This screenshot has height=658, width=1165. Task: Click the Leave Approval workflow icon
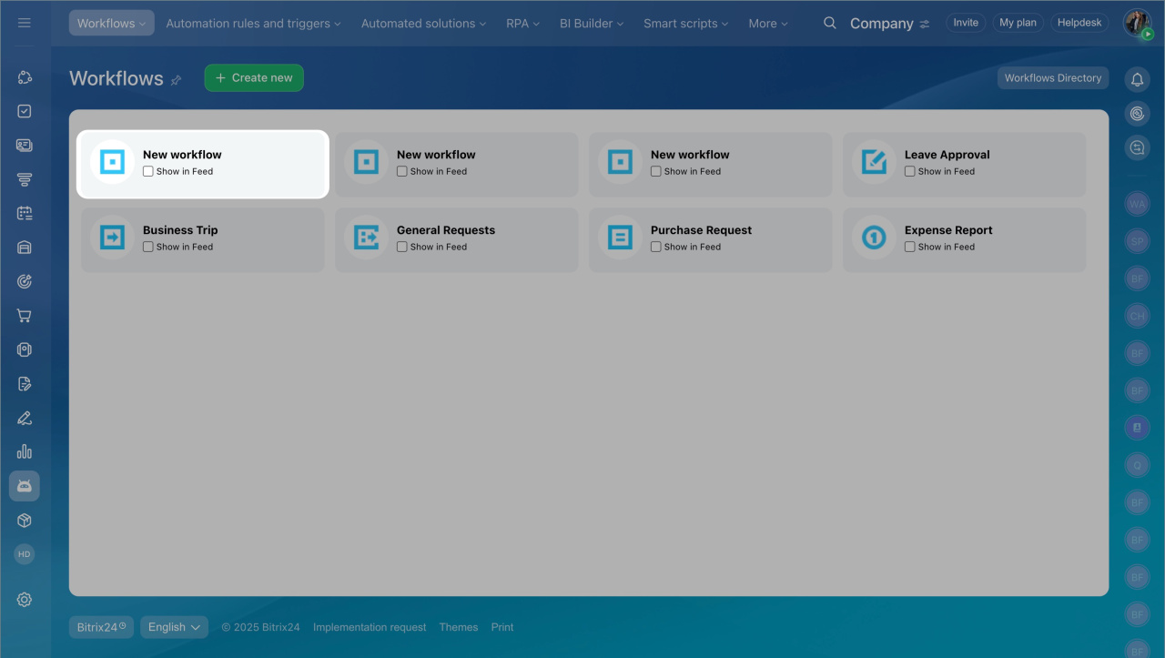point(874,162)
